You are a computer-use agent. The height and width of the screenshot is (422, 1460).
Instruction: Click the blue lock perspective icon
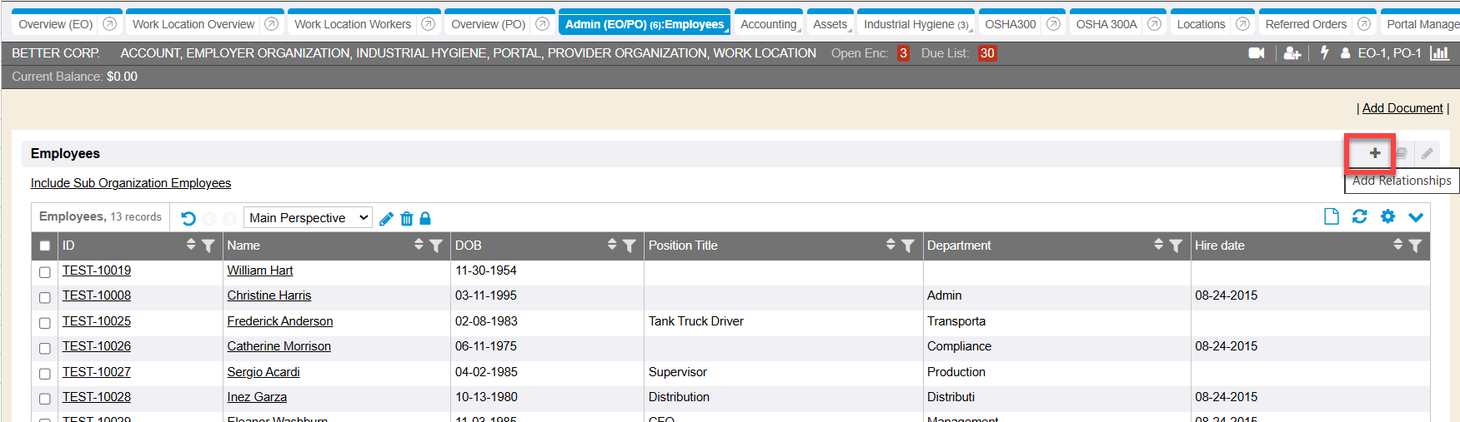[x=425, y=219]
